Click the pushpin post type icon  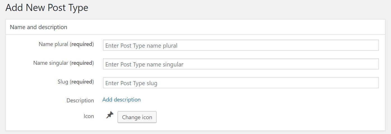(x=110, y=115)
